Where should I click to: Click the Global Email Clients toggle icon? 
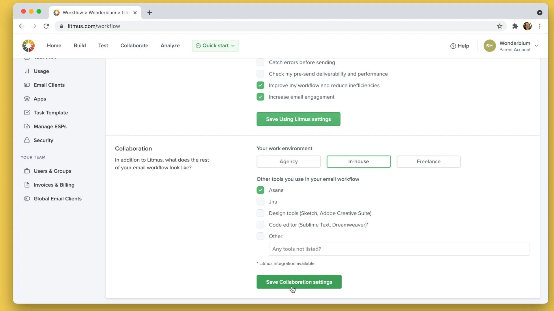point(27,199)
